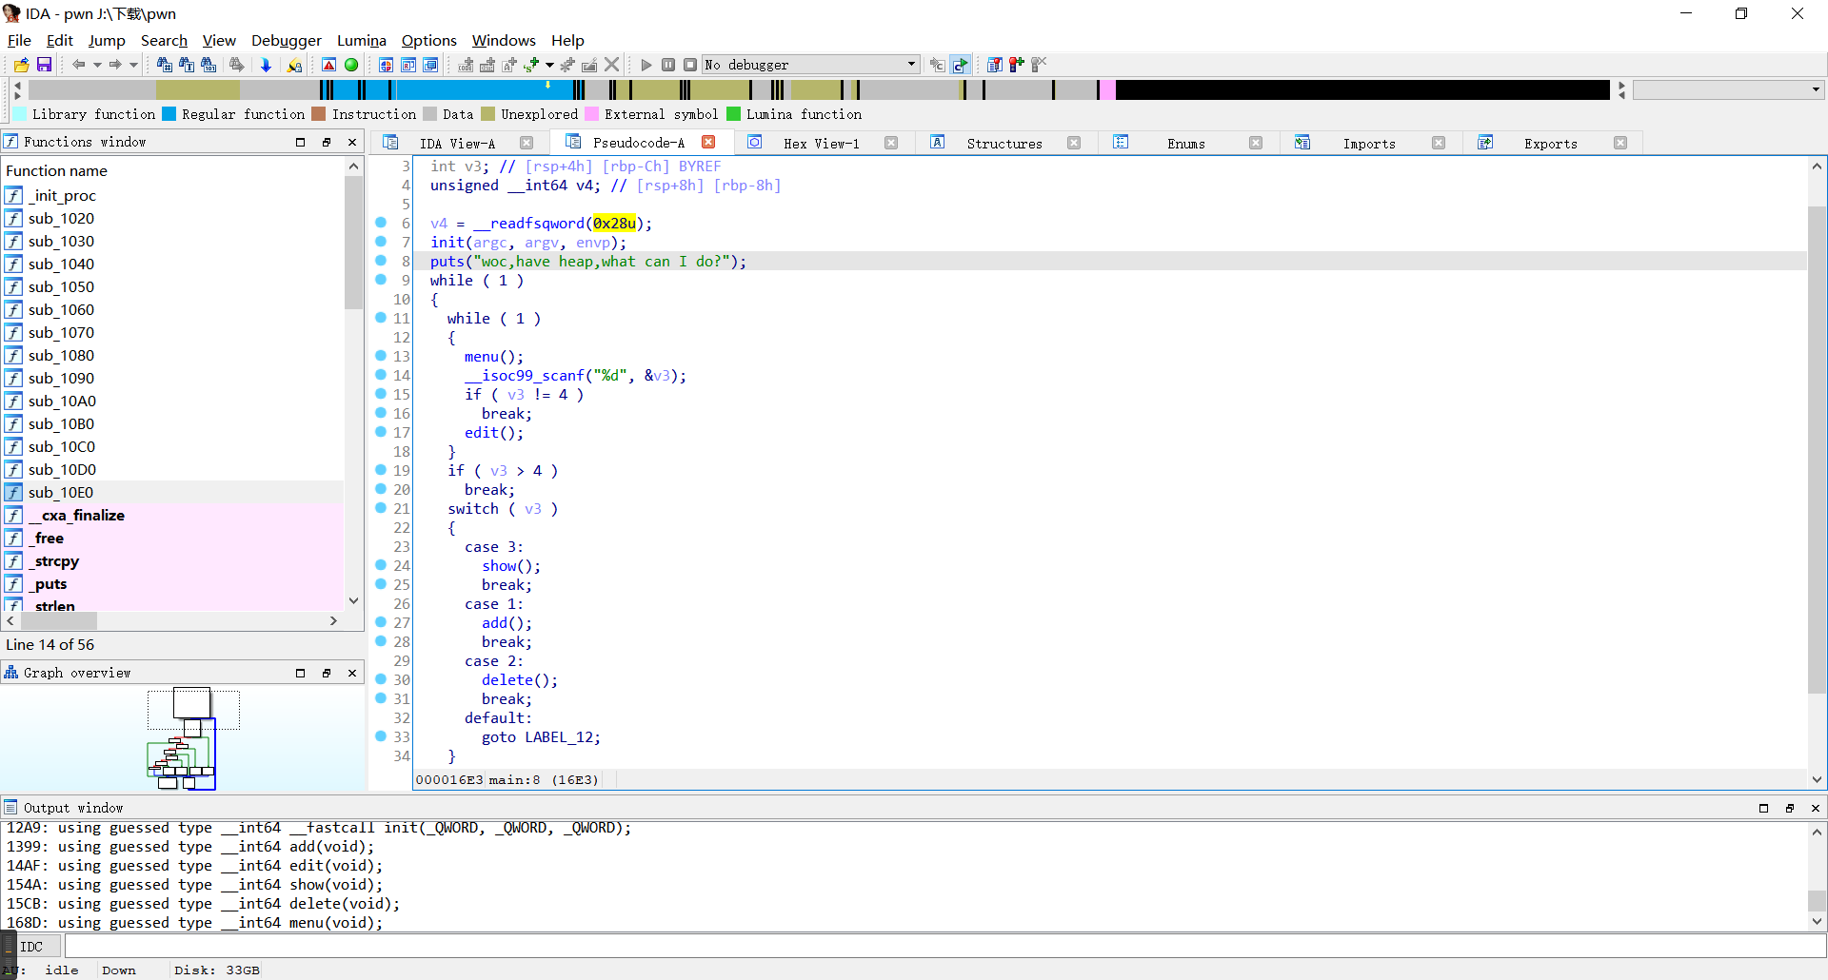The height and width of the screenshot is (980, 1828).
Task: Click the Save database floppy icon
Action: click(44, 65)
